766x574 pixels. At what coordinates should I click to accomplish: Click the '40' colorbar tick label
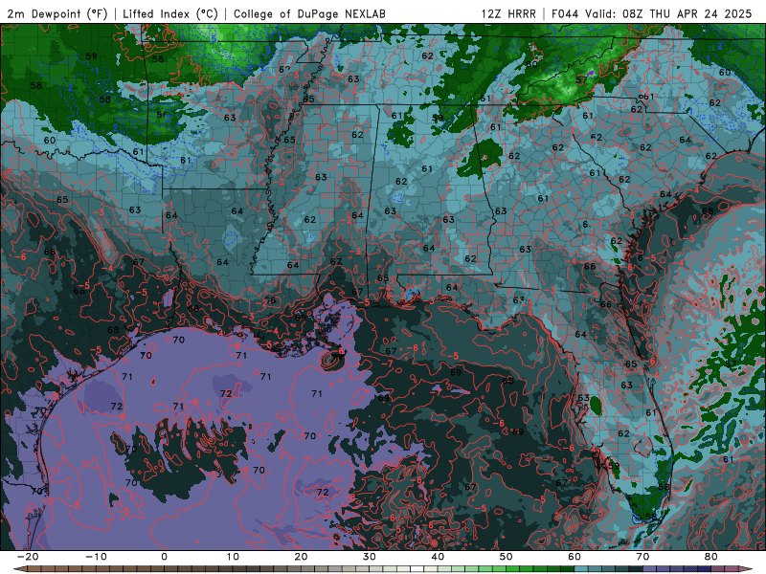pyautogui.click(x=438, y=557)
